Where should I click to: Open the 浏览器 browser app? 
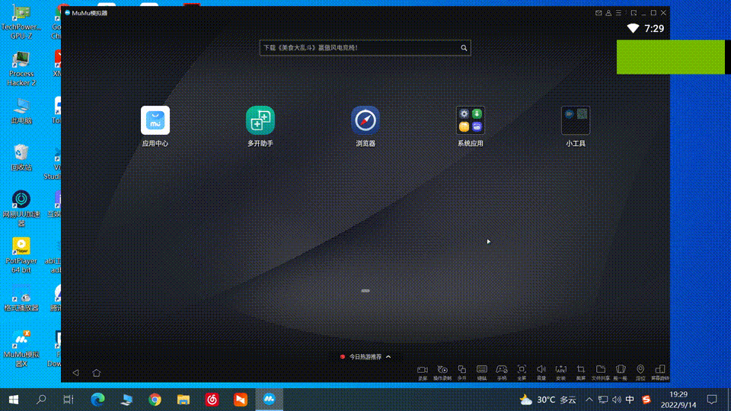(x=365, y=120)
